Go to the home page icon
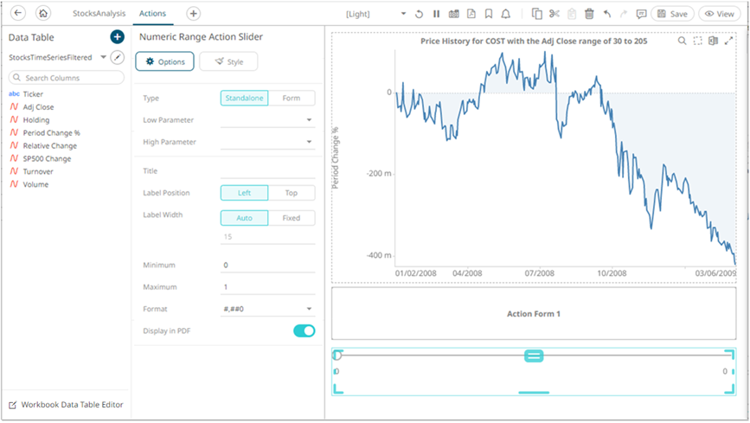Viewport: 750px width, 423px height. click(x=43, y=14)
